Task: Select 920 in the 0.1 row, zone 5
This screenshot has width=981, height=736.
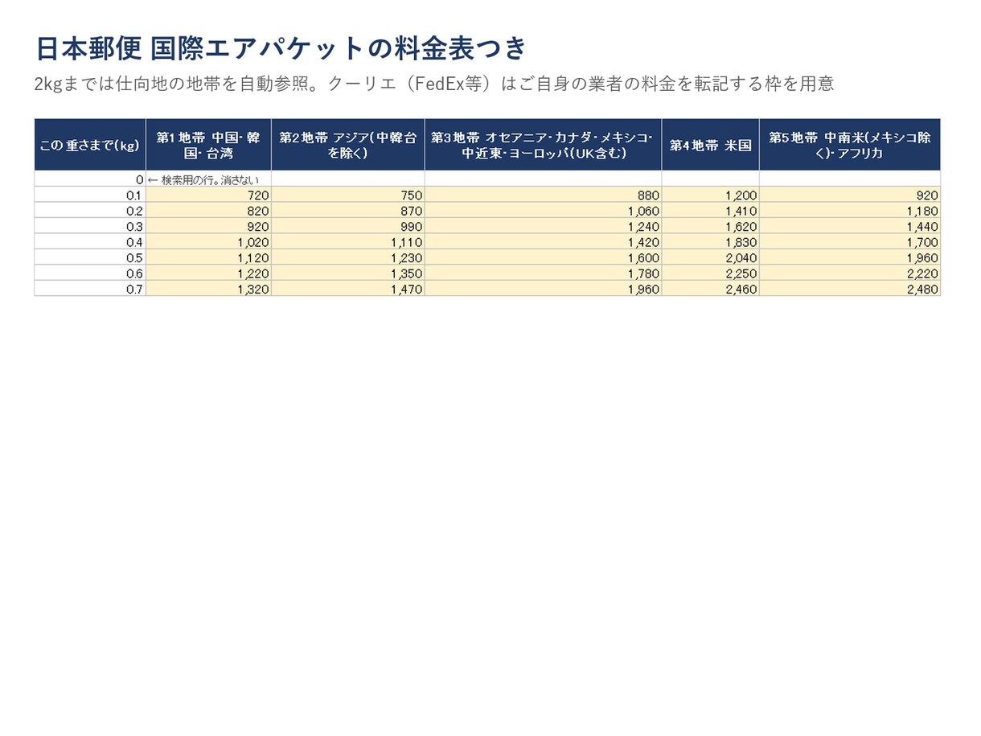Action: 850,195
